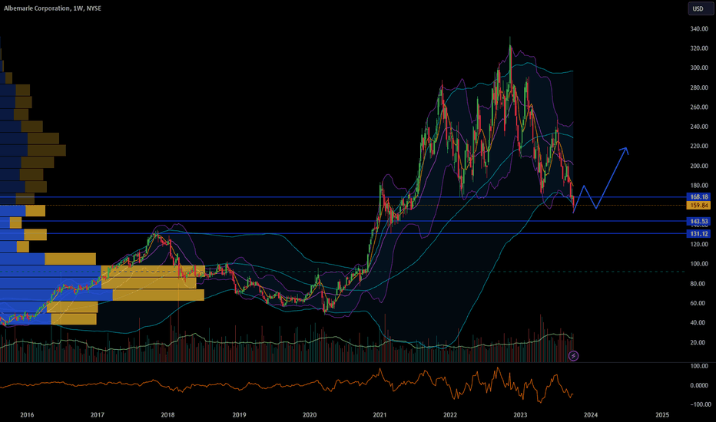The height and width of the screenshot is (422, 716).
Task: Click the 60.00 price scale label
Action: click(699, 303)
